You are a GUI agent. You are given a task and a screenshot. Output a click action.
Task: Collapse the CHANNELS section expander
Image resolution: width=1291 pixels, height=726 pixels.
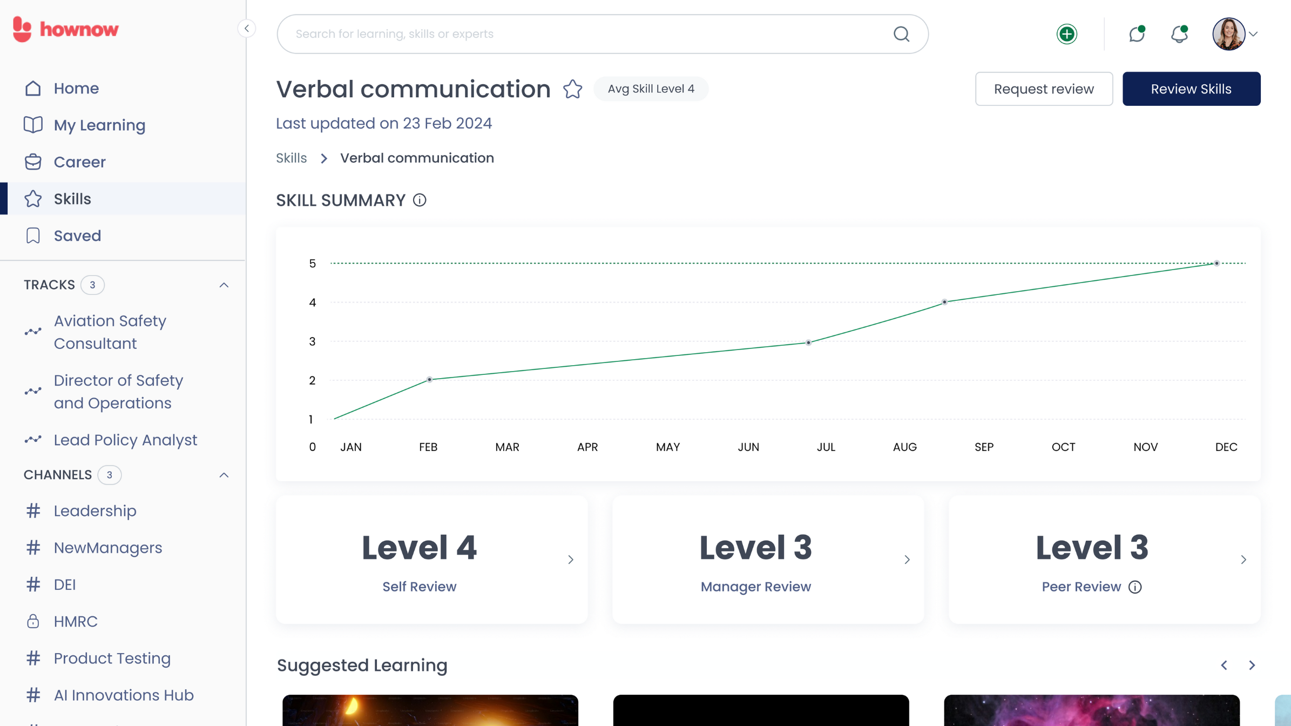pos(224,474)
